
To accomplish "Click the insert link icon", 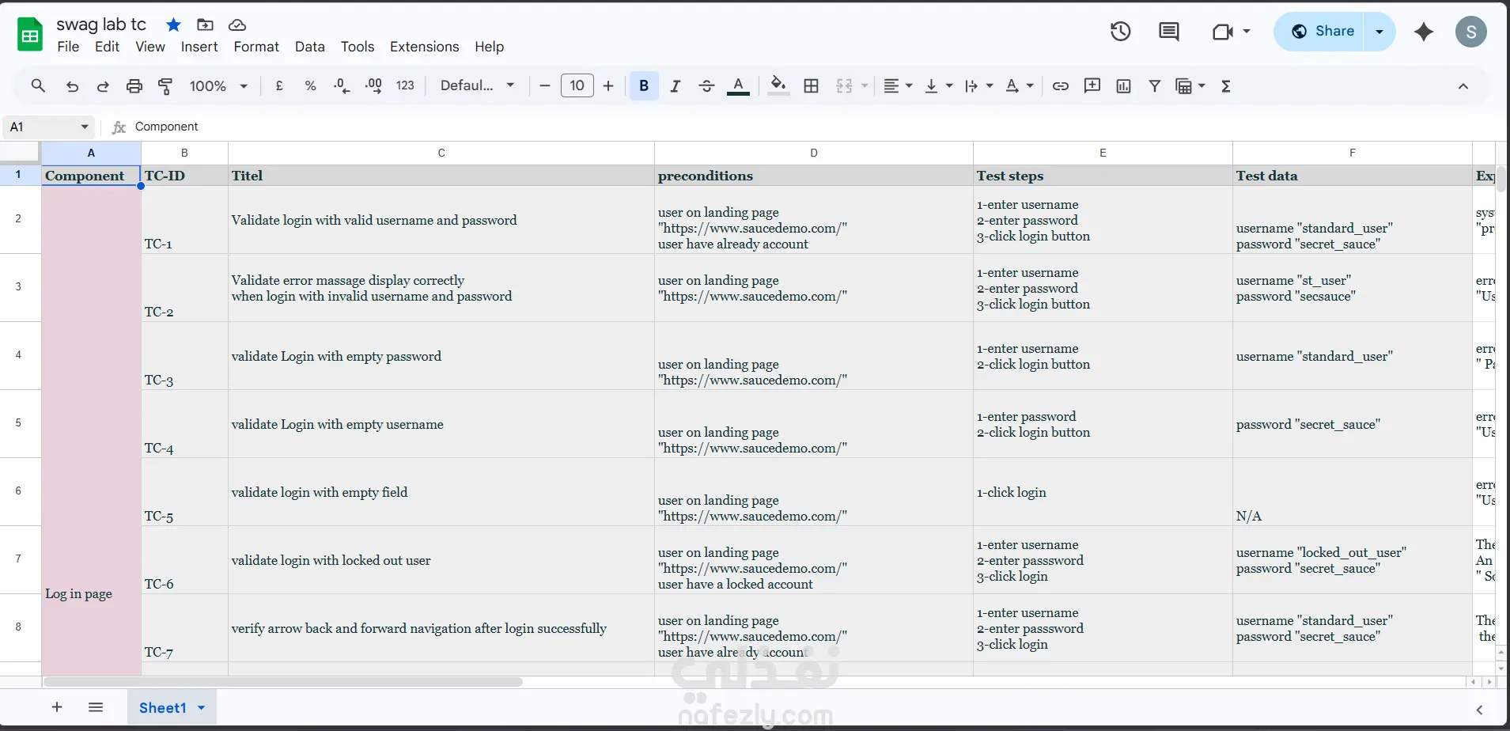I will (1061, 86).
